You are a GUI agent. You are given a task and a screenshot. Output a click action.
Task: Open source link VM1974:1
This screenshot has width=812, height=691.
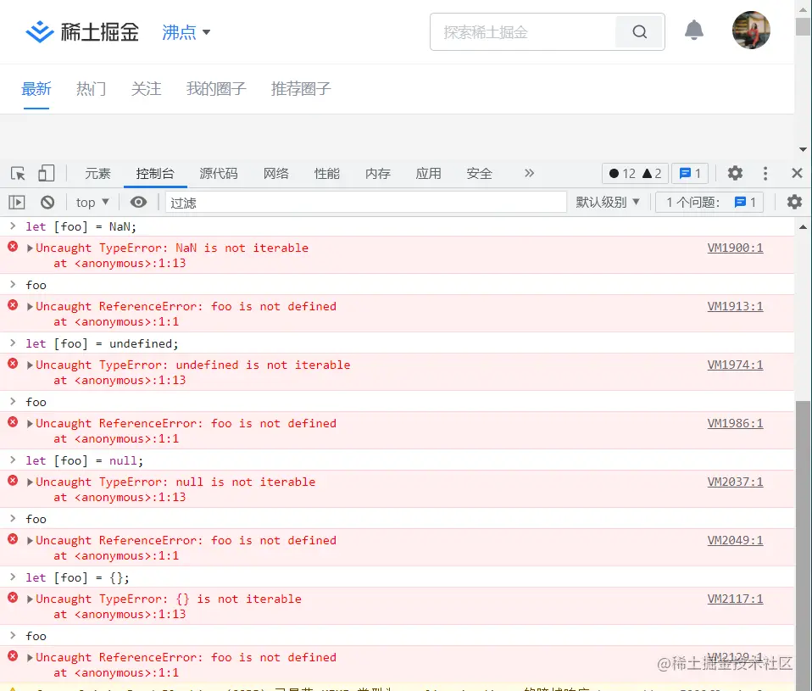[735, 365]
